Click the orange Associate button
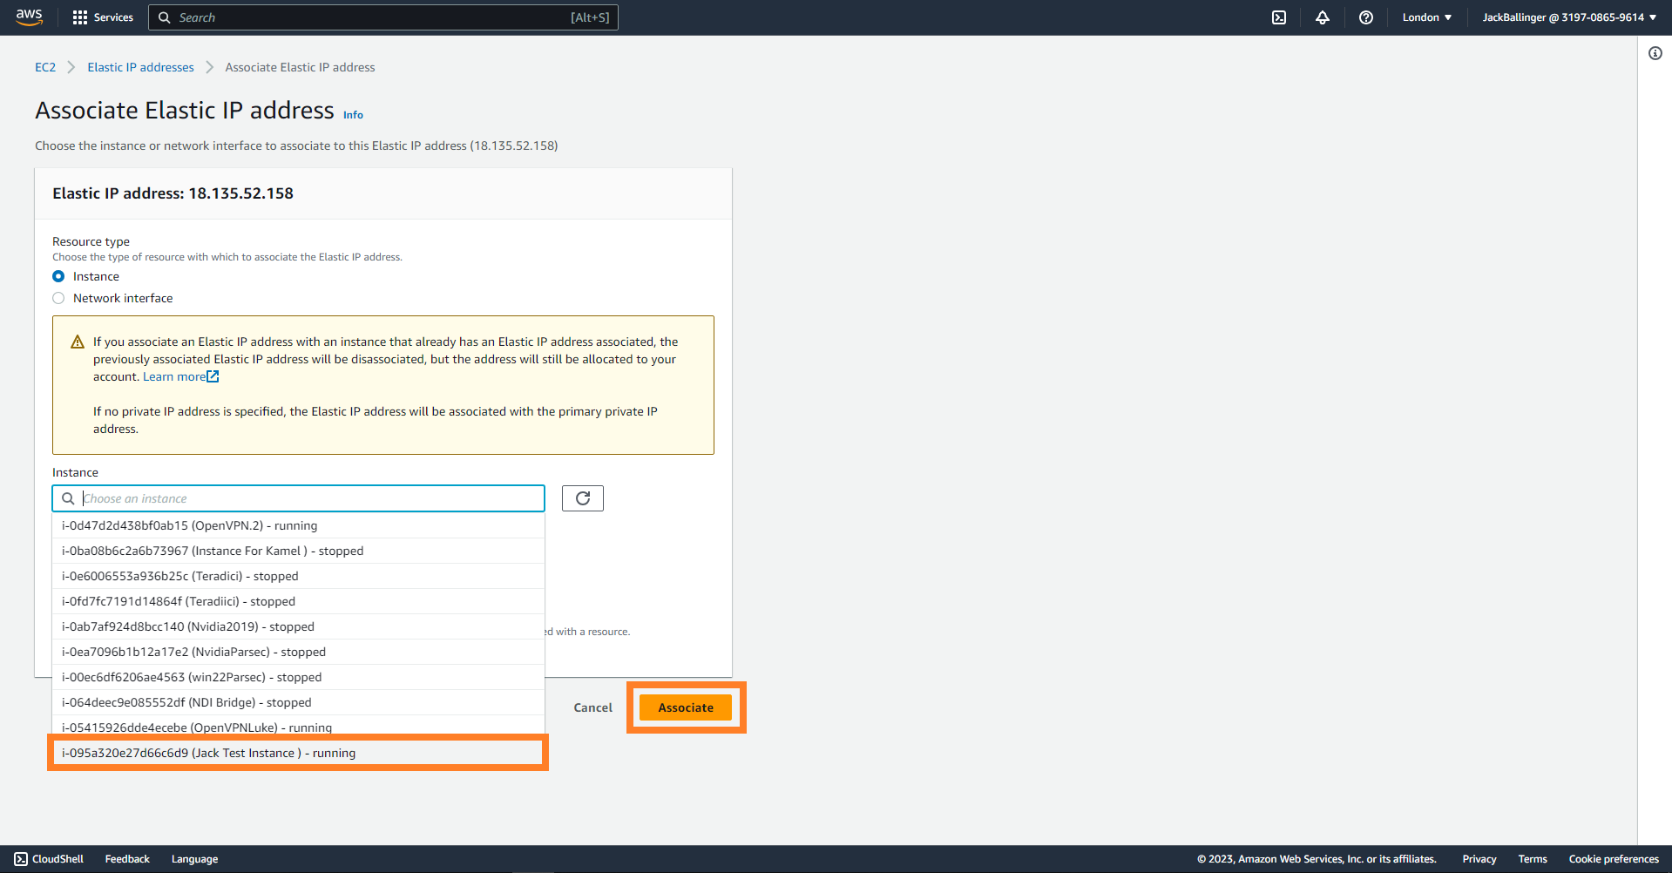The image size is (1672, 873). [x=685, y=707]
